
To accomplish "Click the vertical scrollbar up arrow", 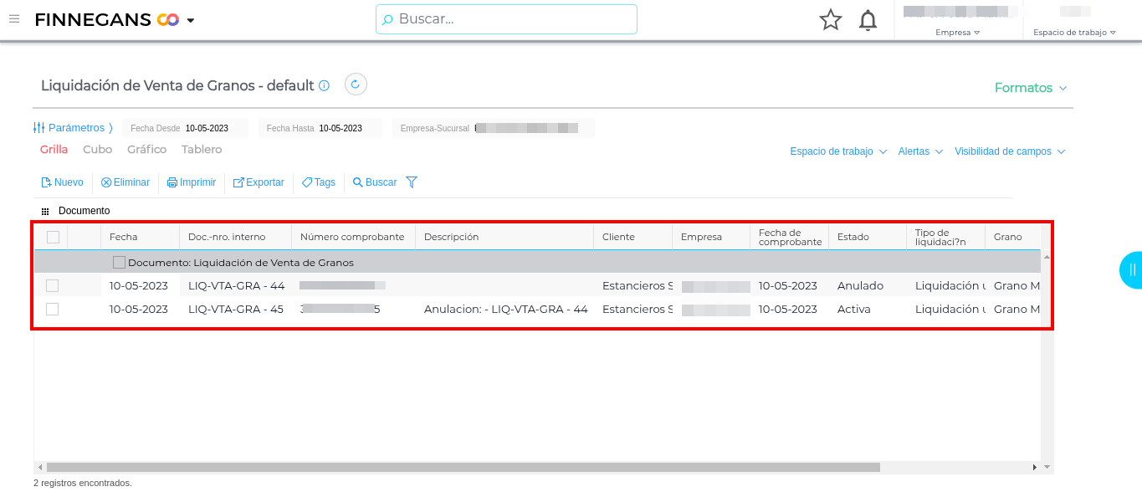I will click(x=1047, y=256).
